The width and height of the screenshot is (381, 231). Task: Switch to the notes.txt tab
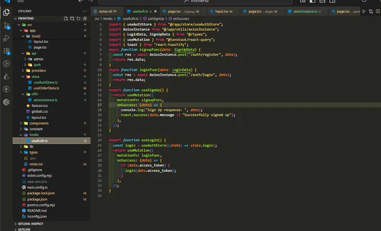106,11
